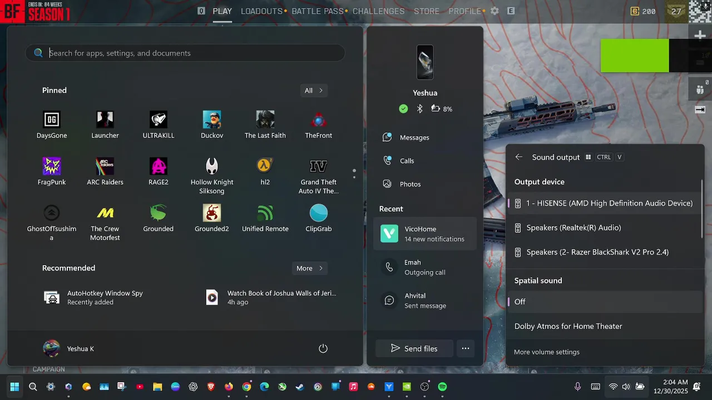Screen dimensions: 712x400
Task: Open TheFront pinned app
Action: pos(319,124)
